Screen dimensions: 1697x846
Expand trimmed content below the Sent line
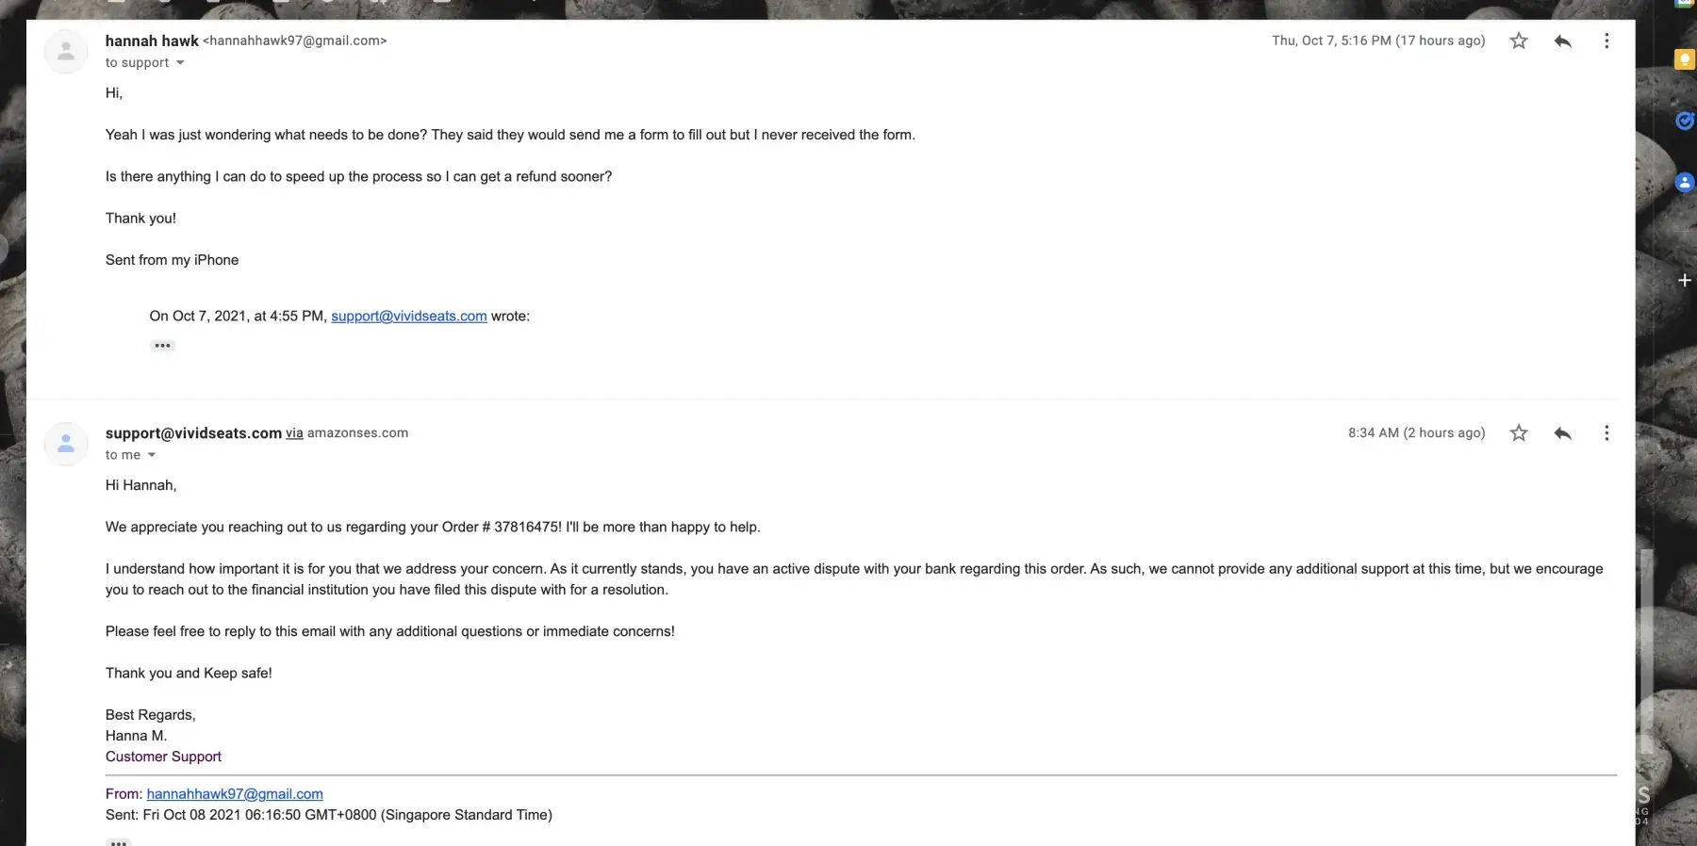tap(118, 841)
